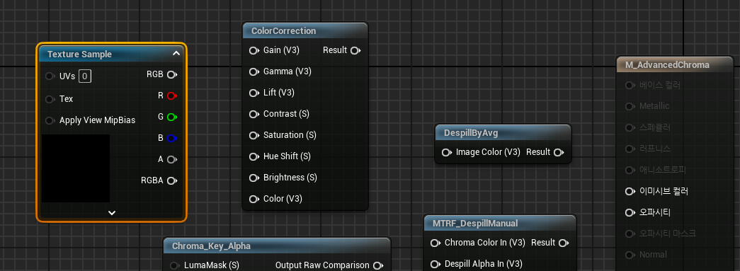Click the ColorCorrection Result output pin
Viewport: 740px width, 271px height.
coord(356,50)
